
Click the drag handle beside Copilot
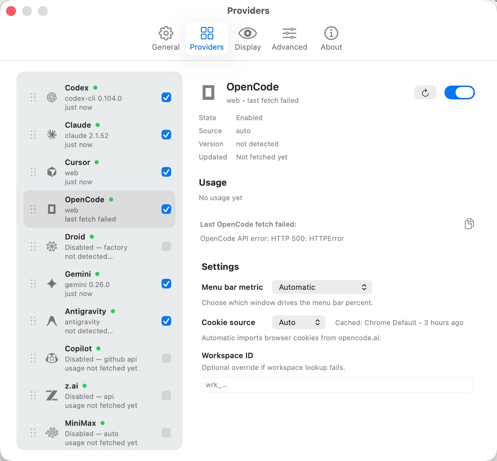tap(33, 358)
